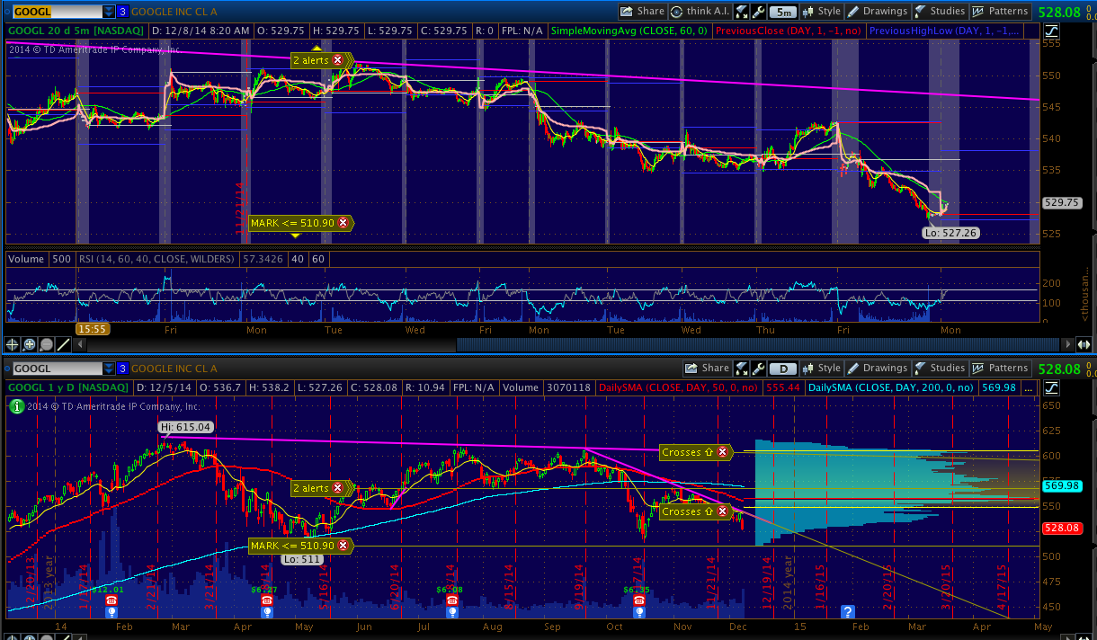Image resolution: width=1097 pixels, height=640 pixels.
Task: Click the zoom-out magnifier icon
Action: pos(47,344)
